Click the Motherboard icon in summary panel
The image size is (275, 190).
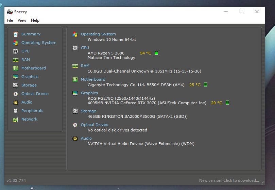[75, 80]
